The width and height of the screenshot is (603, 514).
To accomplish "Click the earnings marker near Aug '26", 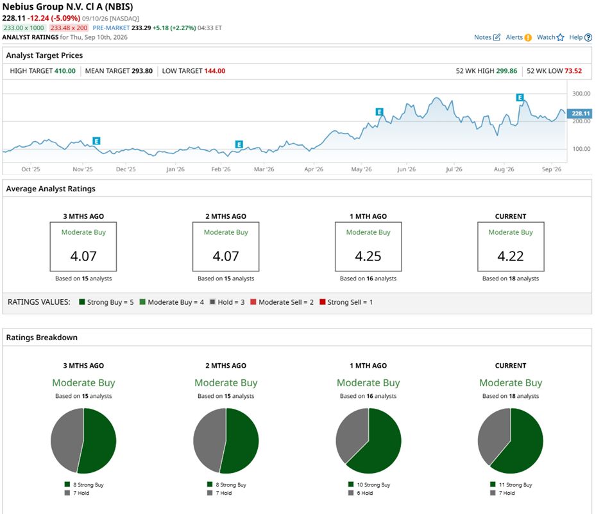I will [x=520, y=98].
